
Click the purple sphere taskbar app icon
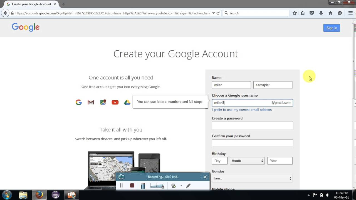pos(56,195)
